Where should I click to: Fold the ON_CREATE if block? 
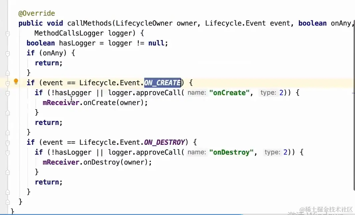point(8,83)
